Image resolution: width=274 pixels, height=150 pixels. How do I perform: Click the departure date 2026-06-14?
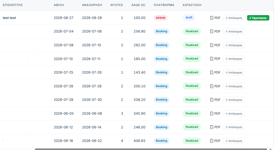tap(92, 127)
